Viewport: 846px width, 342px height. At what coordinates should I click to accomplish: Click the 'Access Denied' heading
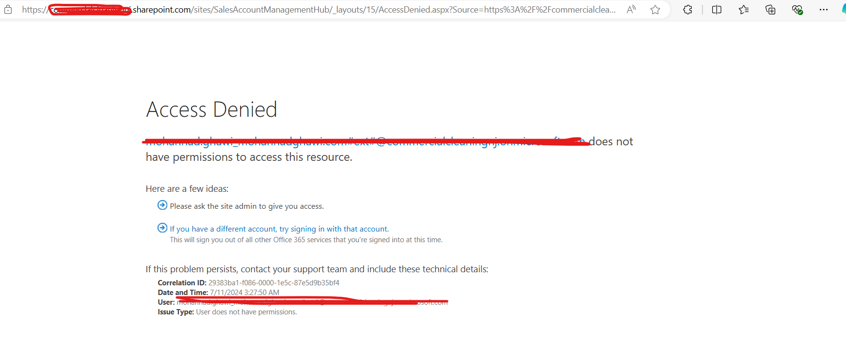(x=211, y=109)
